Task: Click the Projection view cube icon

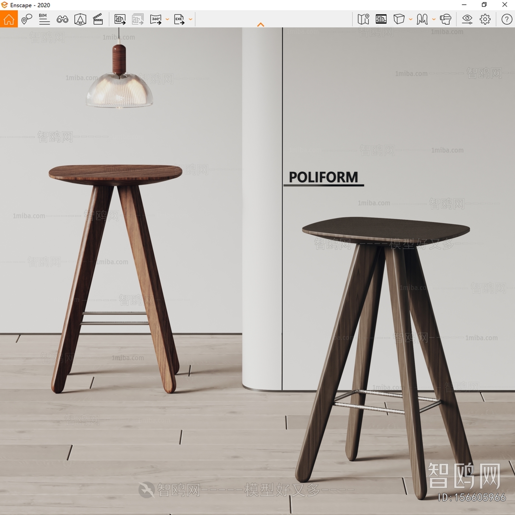Action: (399, 19)
